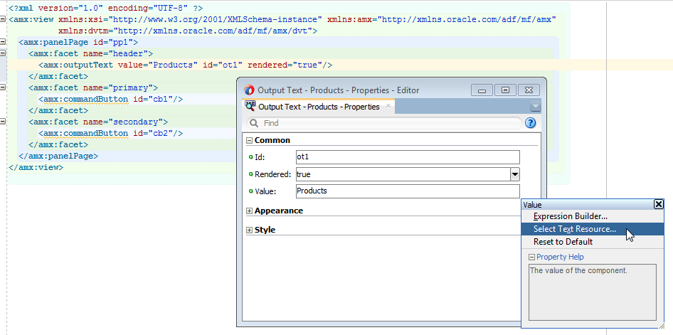Click the closing amx:view tag
This screenshot has width=673, height=335.
[36, 167]
